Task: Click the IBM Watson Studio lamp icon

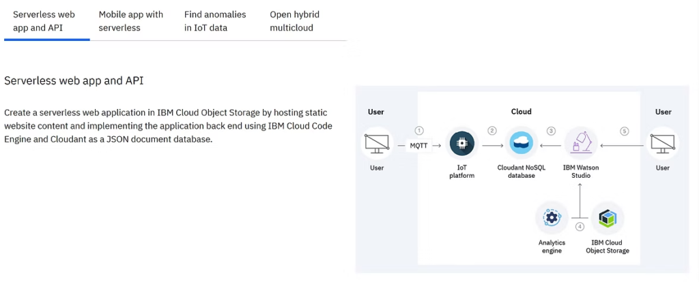Action: point(581,143)
